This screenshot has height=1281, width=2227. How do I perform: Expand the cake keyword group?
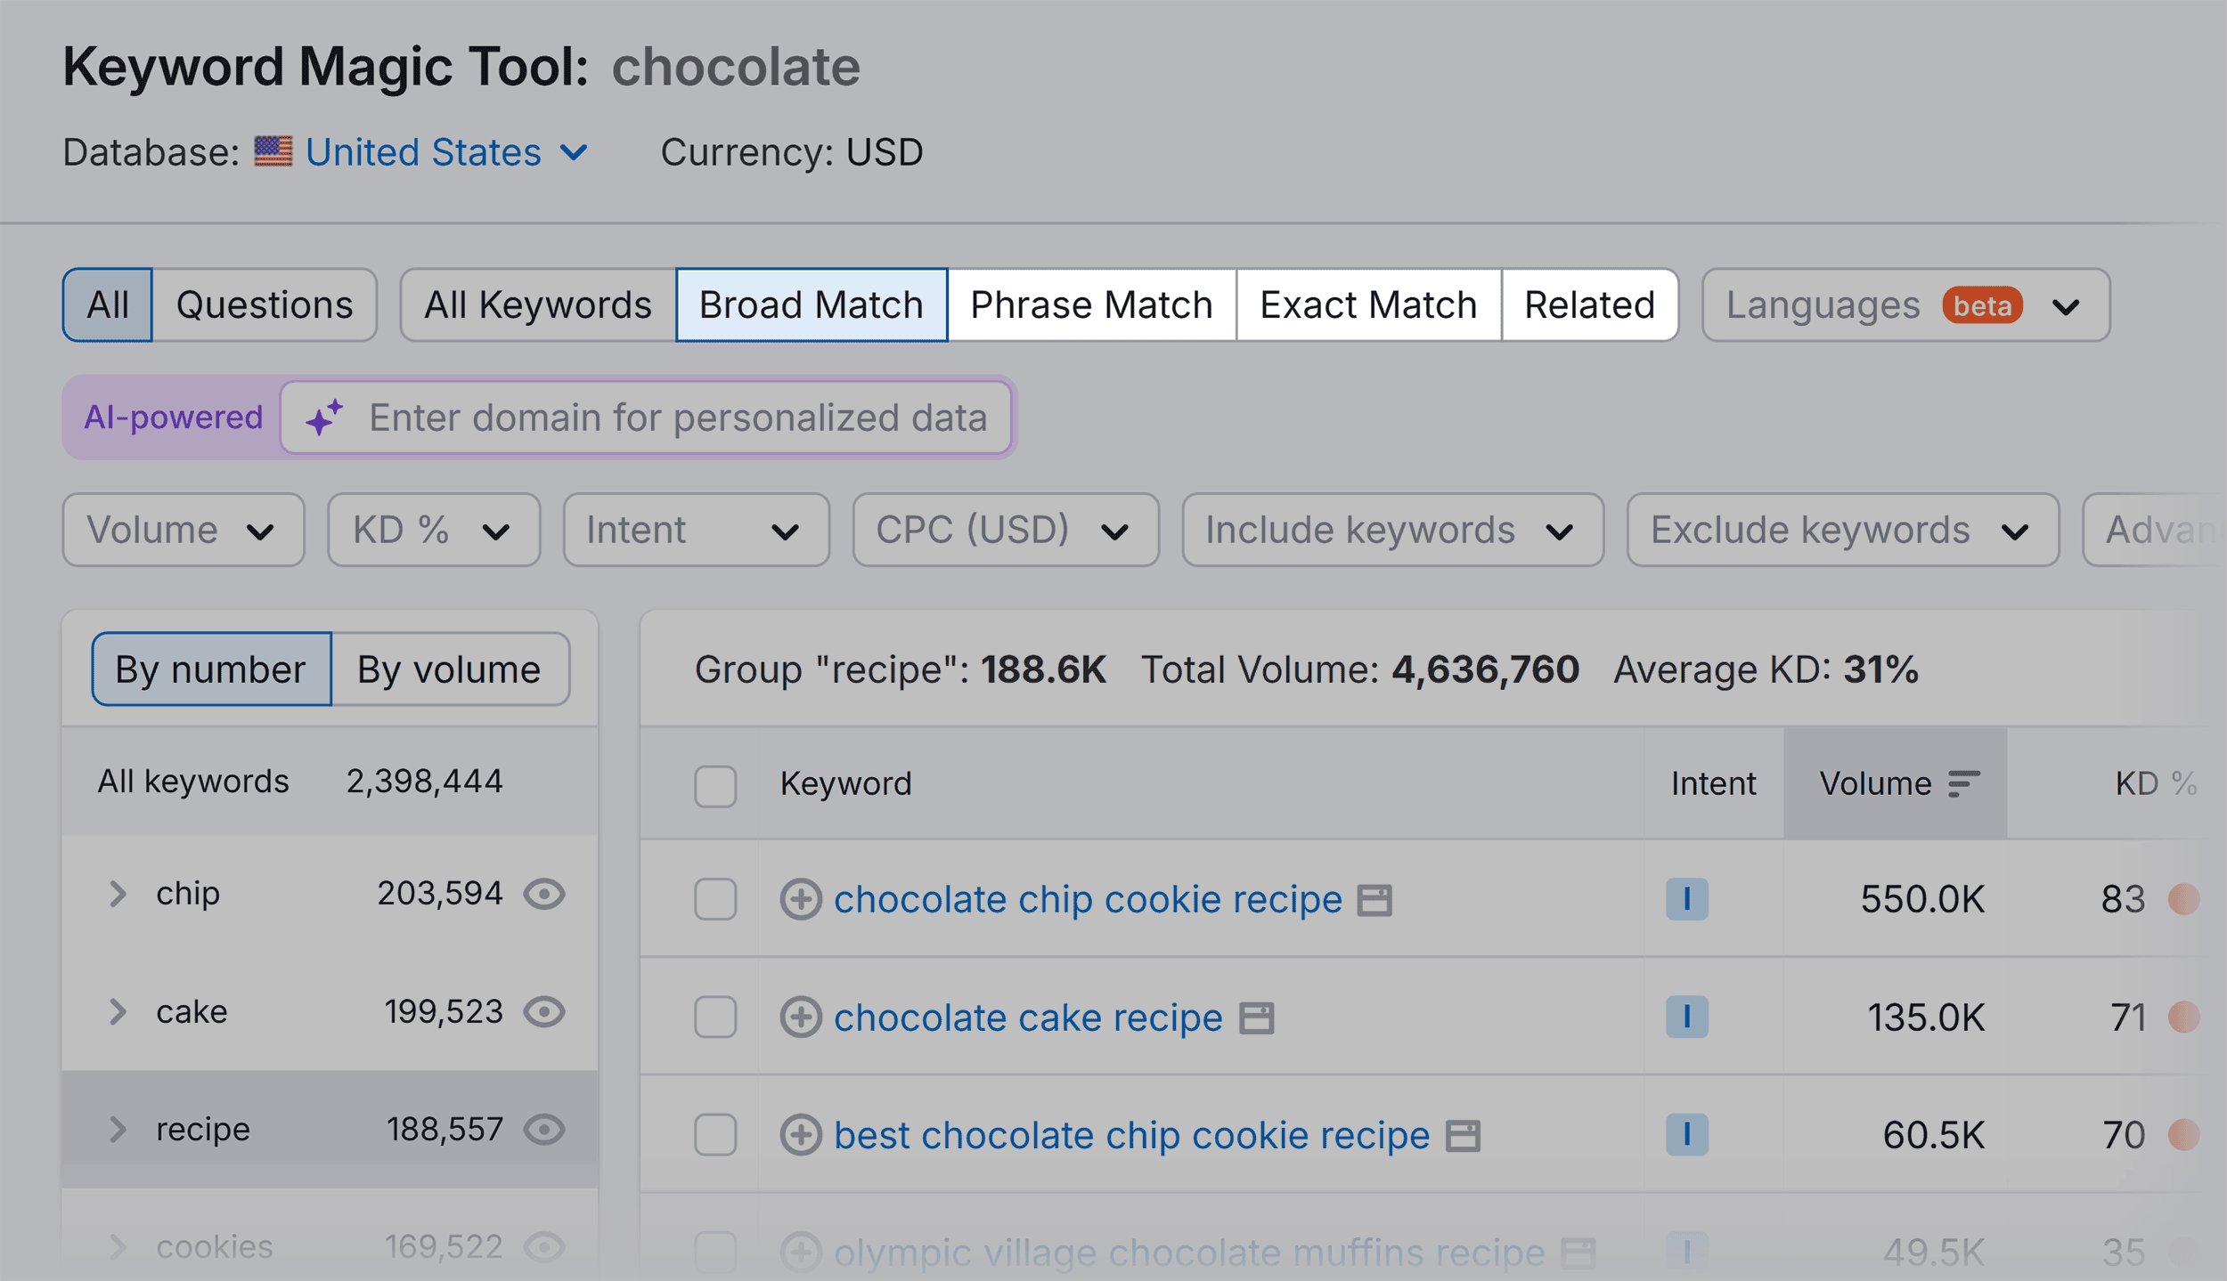117,1011
